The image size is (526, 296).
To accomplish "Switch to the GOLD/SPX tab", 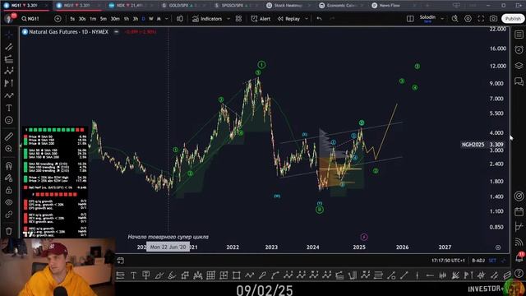I will tap(182, 6).
